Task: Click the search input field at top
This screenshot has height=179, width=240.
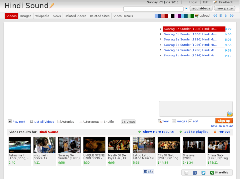Action: 154,9
